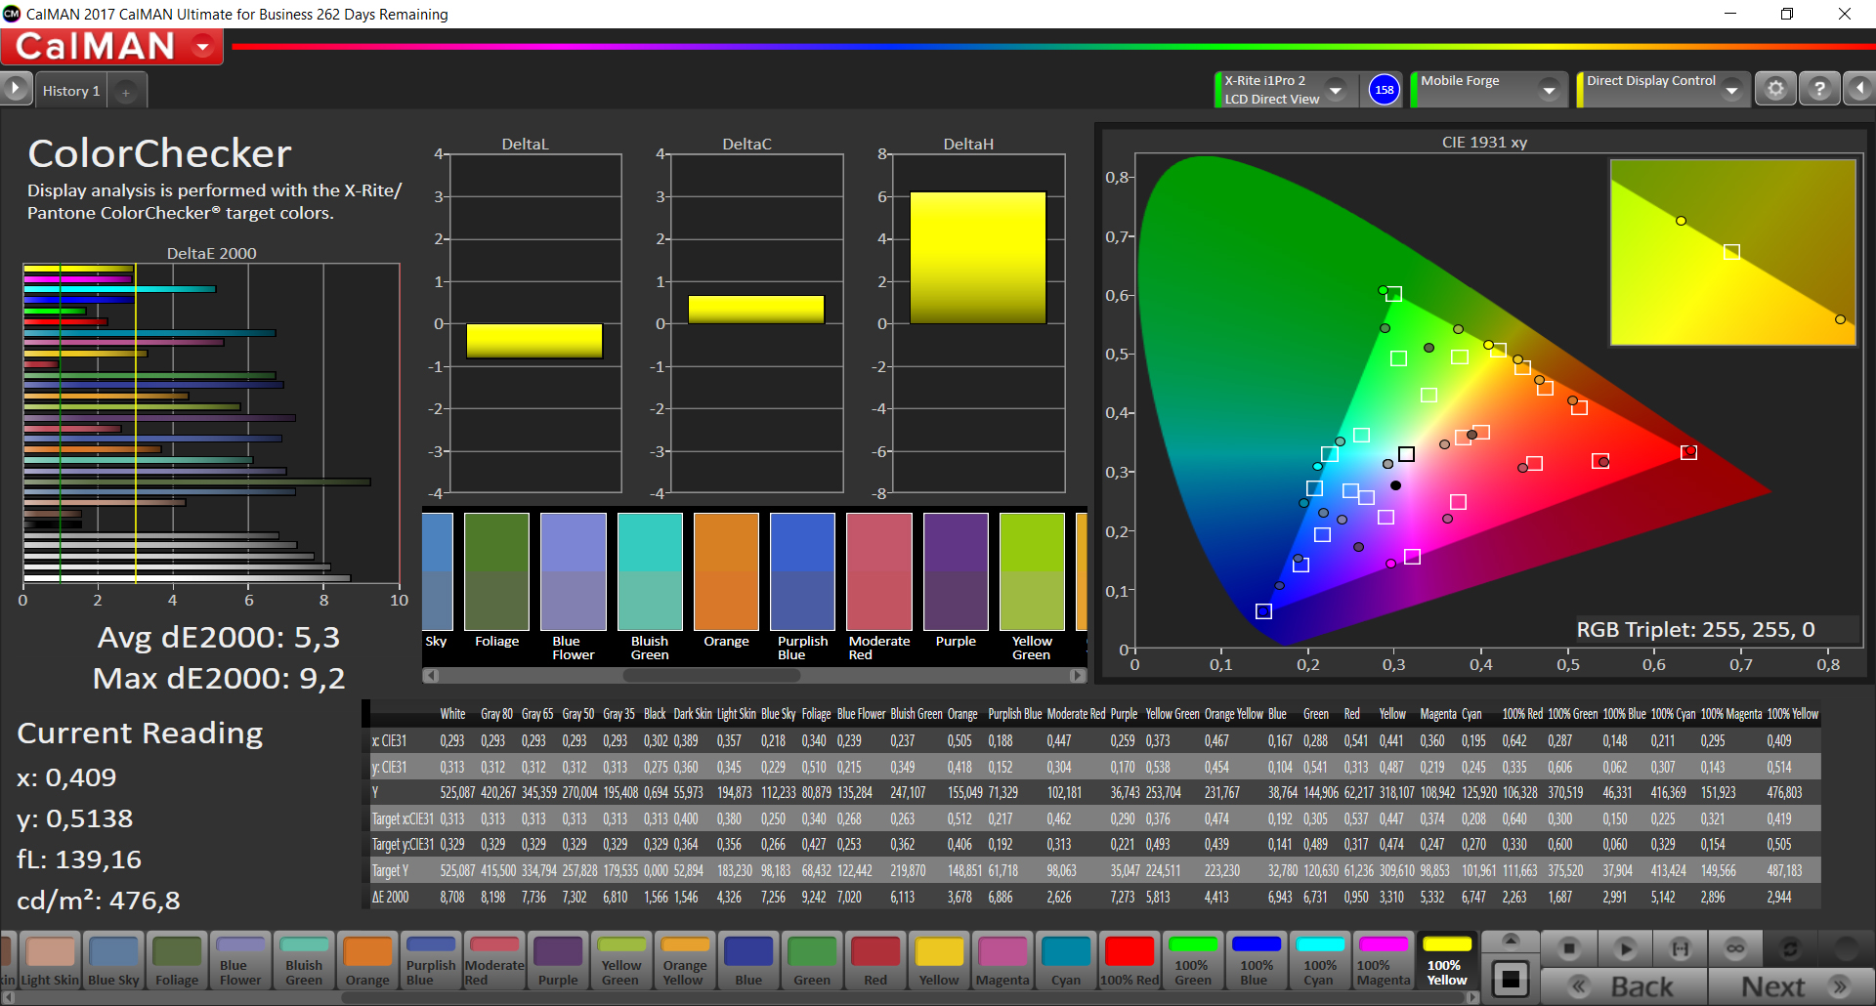1876x1006 pixels.
Task: Open the X-Rite i1Pro 2 meter dropdown
Action: pos(1336,90)
